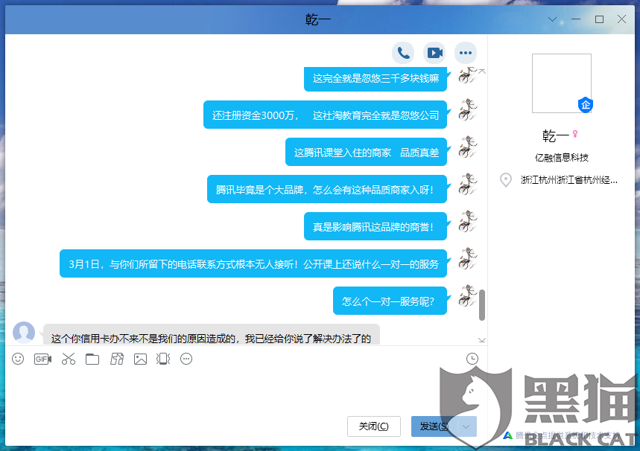The height and width of the screenshot is (451, 640).
Task: Click the contact profile picture thumbnail
Action: pyautogui.click(x=561, y=83)
